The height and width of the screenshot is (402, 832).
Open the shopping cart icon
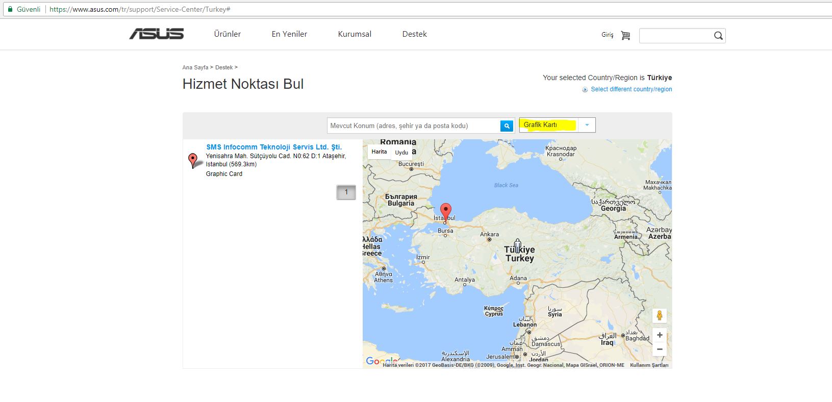point(625,35)
